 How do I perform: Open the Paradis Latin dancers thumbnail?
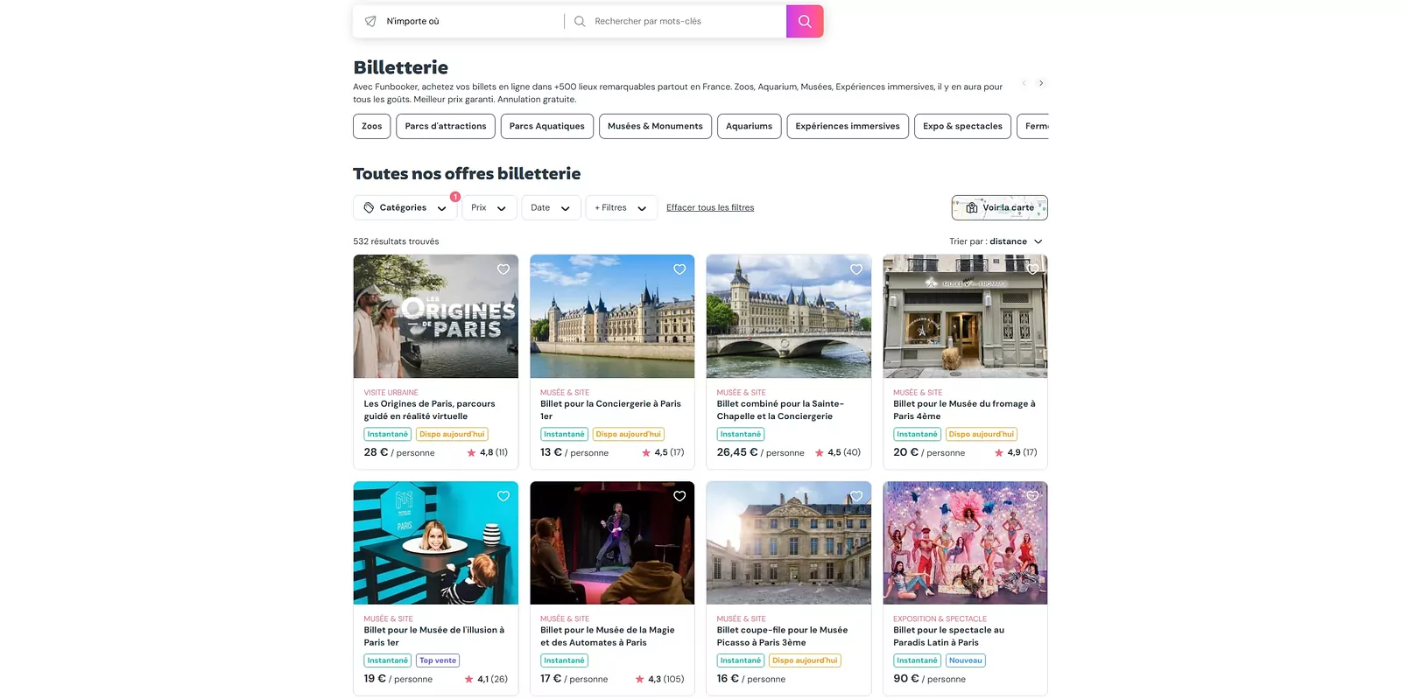(x=965, y=542)
